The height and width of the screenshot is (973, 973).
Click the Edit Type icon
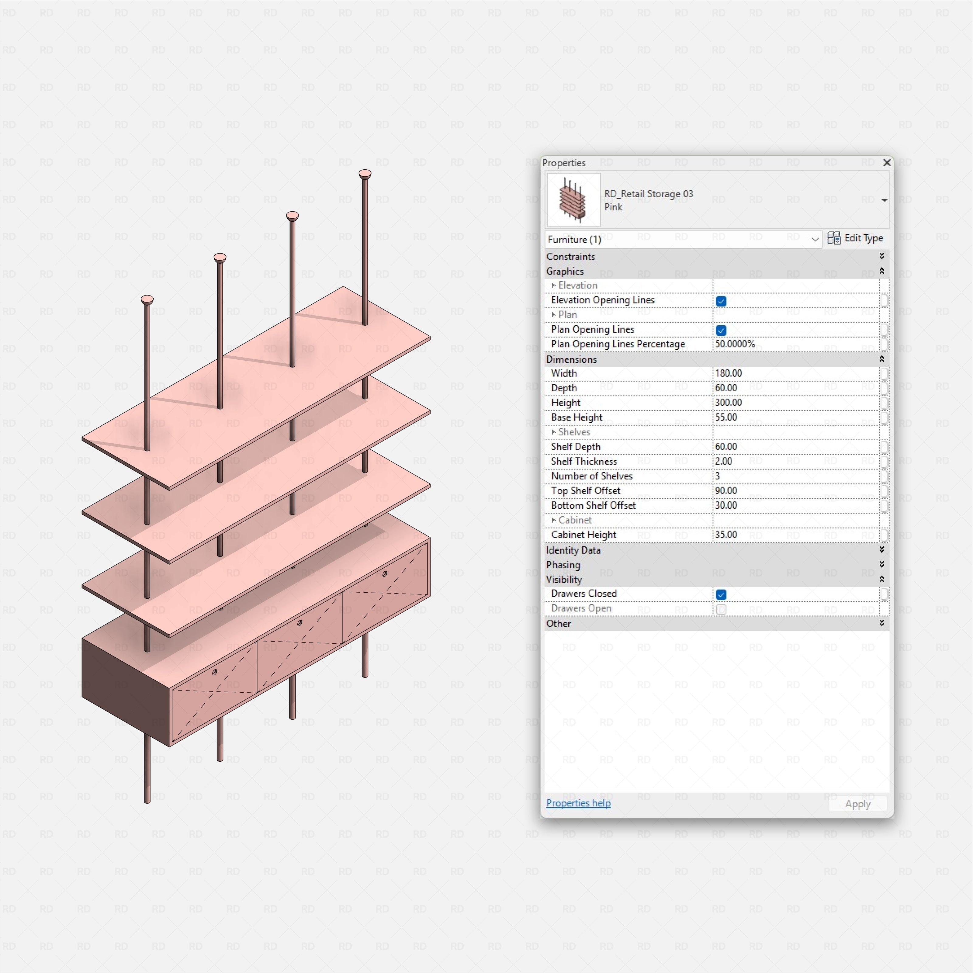tap(833, 238)
